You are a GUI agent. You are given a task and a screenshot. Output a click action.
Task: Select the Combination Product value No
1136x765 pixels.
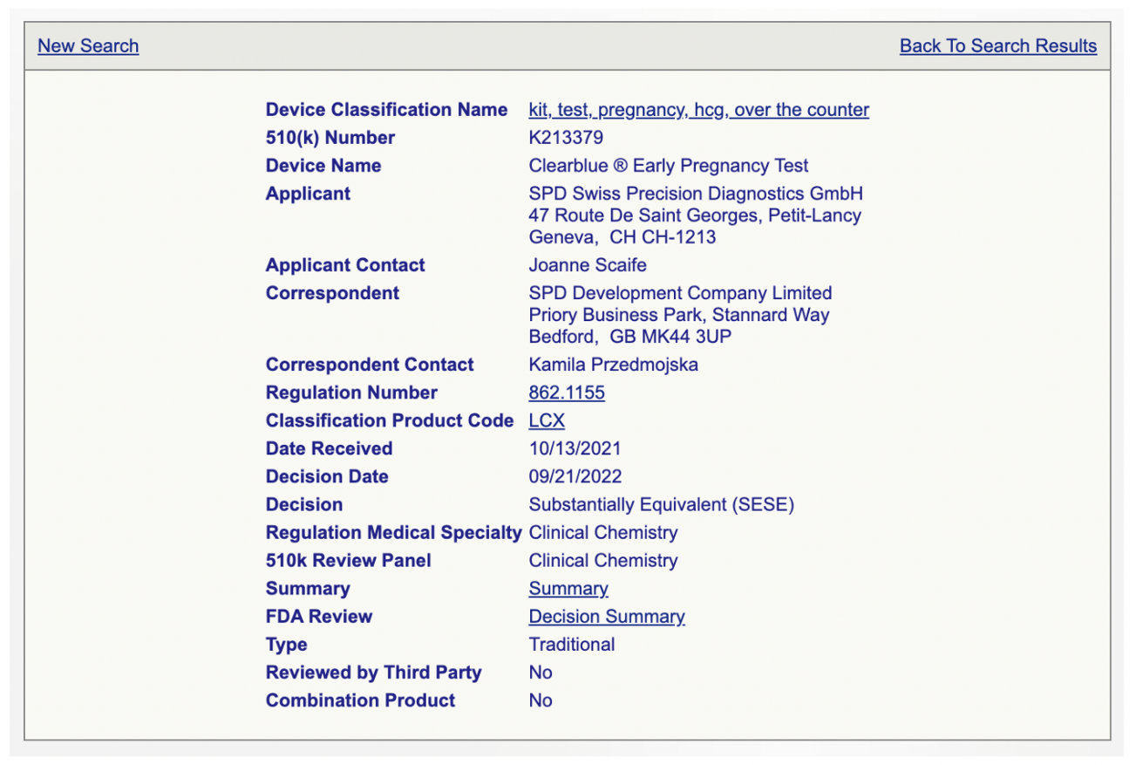click(x=541, y=700)
